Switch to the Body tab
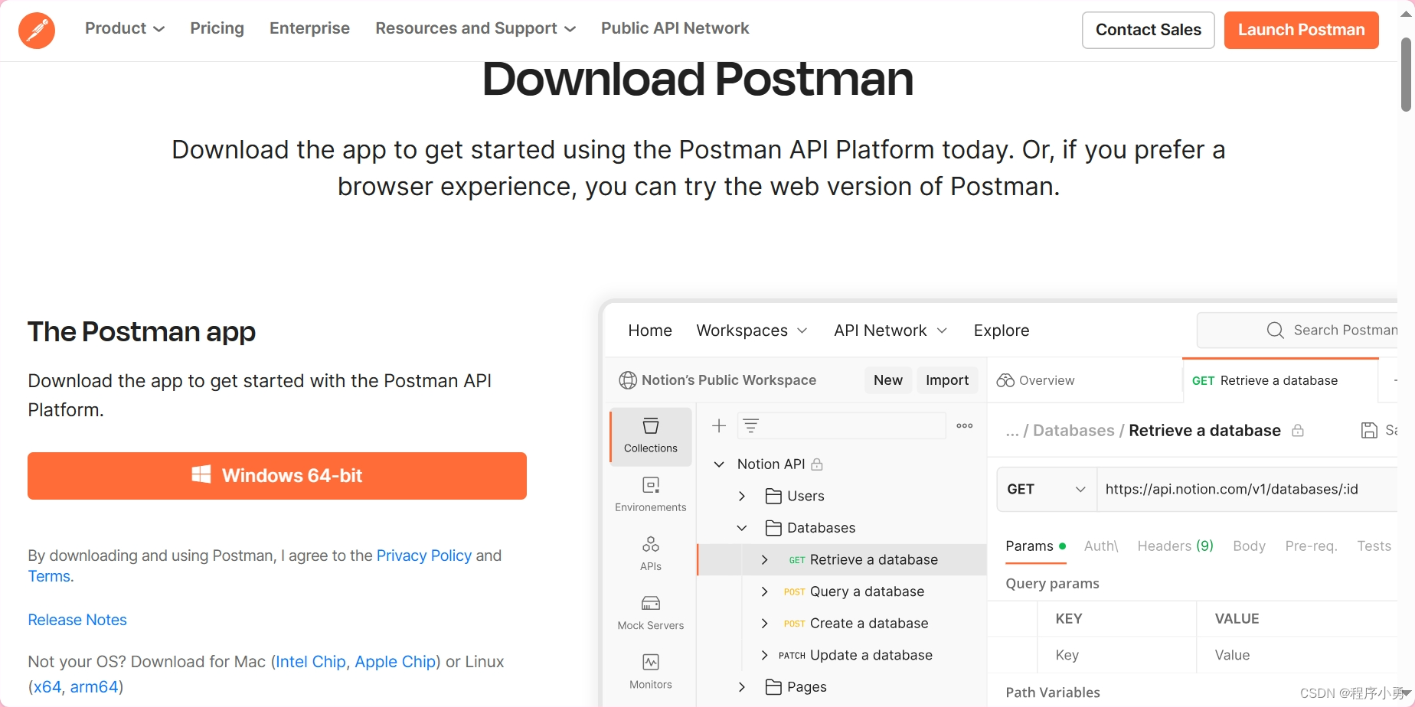Image resolution: width=1415 pixels, height=707 pixels. click(1249, 546)
